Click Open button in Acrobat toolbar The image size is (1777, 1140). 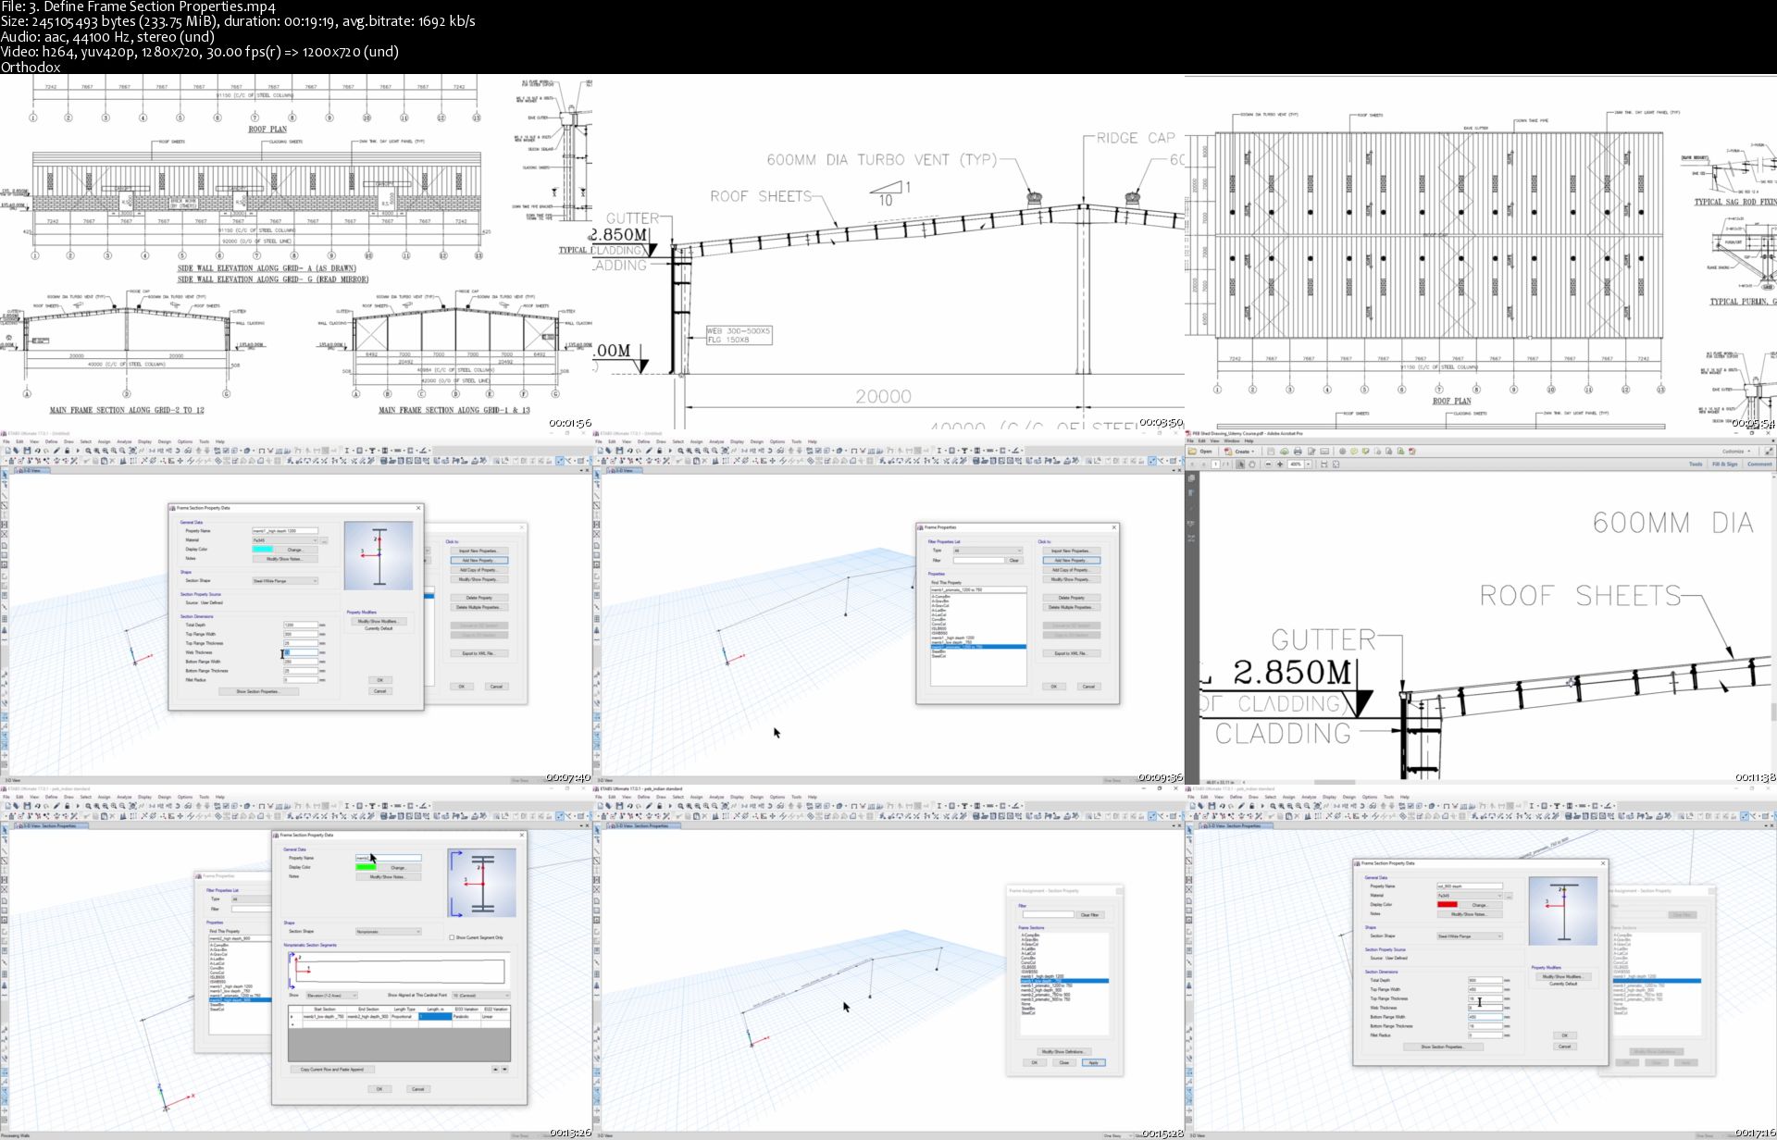coord(1201,452)
